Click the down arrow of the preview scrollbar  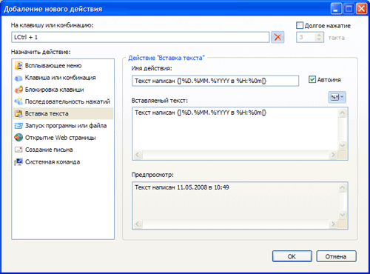click(343, 215)
